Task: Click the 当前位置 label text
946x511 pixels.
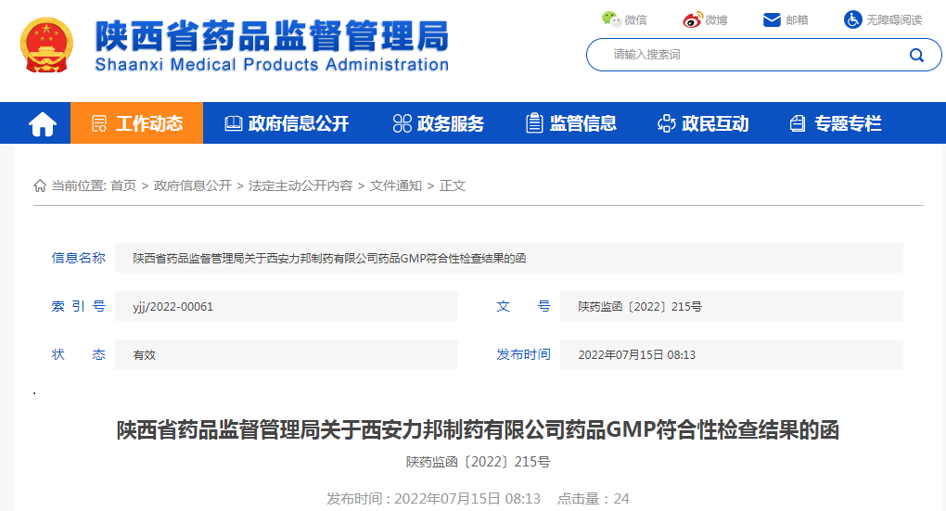Action: [x=79, y=185]
